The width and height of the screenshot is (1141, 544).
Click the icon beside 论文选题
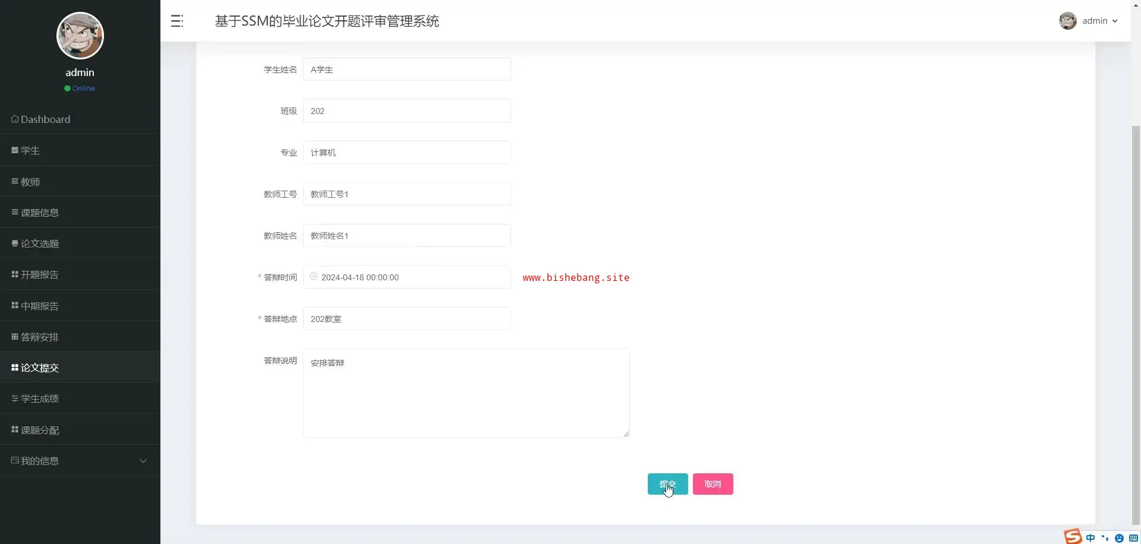15,243
